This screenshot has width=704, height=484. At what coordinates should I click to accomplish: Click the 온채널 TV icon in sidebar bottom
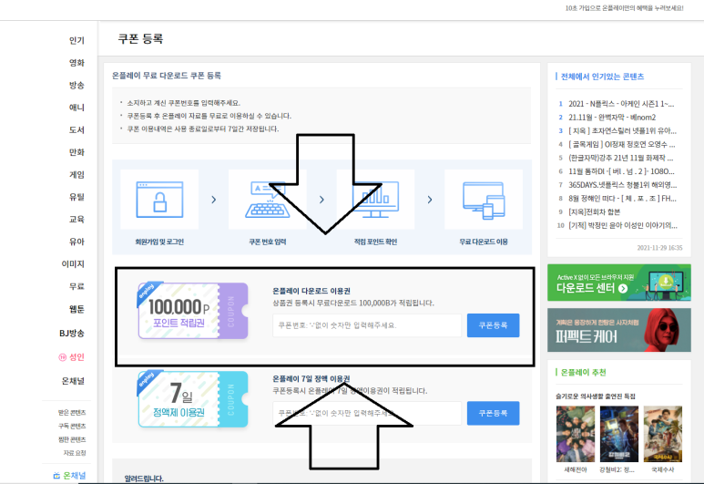click(56, 476)
